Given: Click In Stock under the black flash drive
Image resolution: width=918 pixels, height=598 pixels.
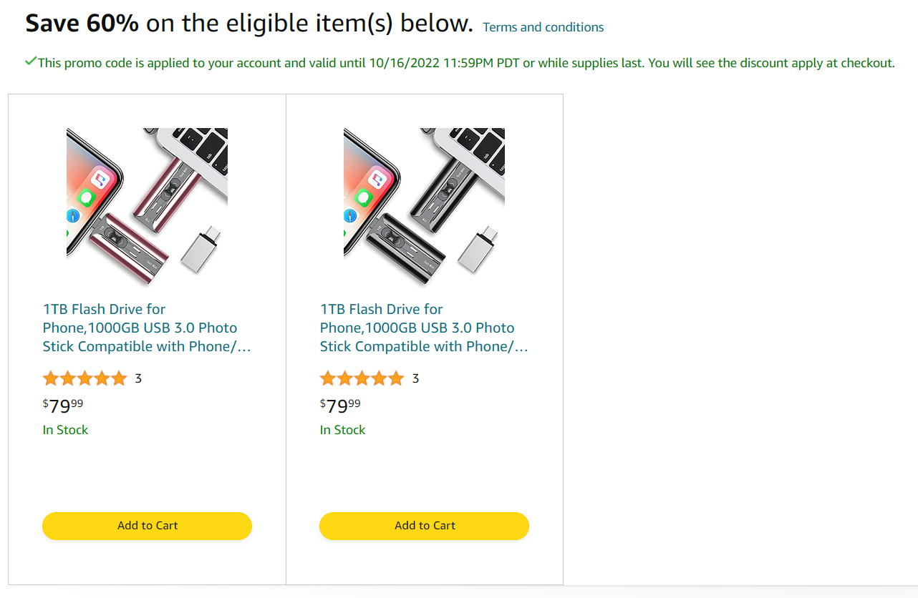Looking at the screenshot, I should pyautogui.click(x=342, y=430).
